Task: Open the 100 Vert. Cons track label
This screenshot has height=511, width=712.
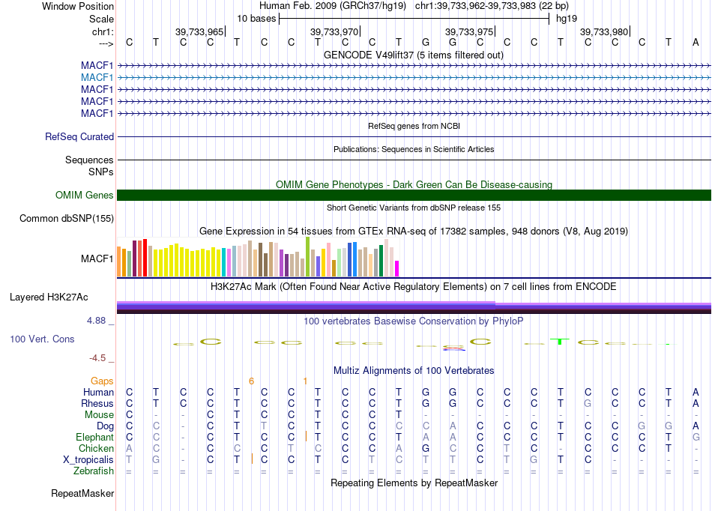Action: [x=42, y=339]
